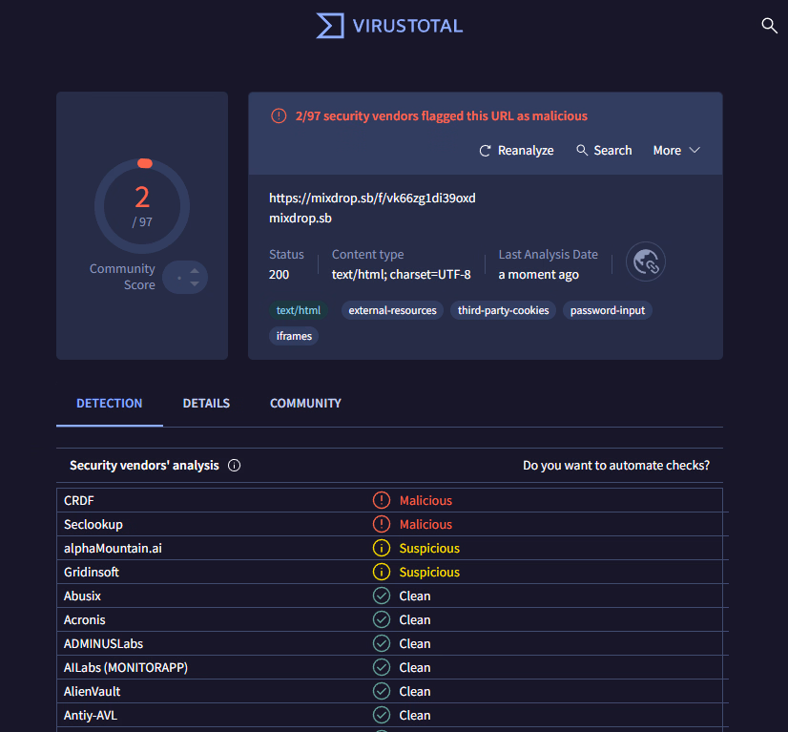
Task: Click the globe link icon near Last Analysis Date
Action: click(x=645, y=261)
